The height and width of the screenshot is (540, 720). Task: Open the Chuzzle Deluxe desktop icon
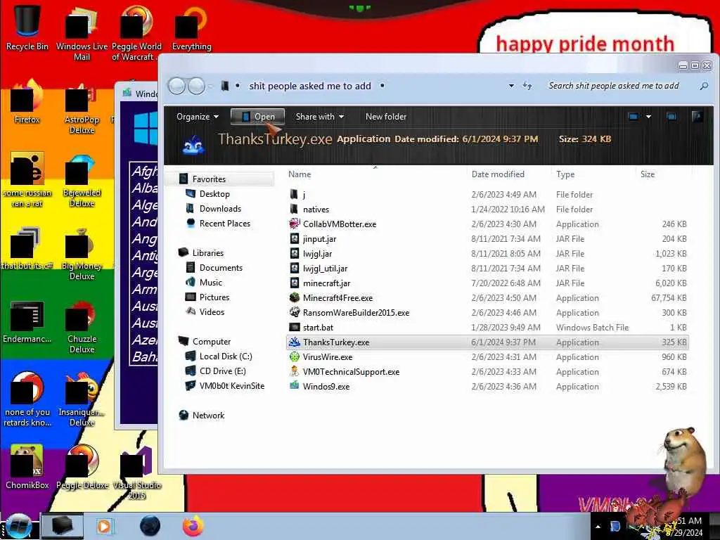pos(82,327)
